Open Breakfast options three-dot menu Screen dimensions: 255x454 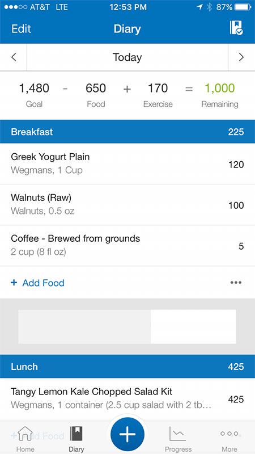236,283
